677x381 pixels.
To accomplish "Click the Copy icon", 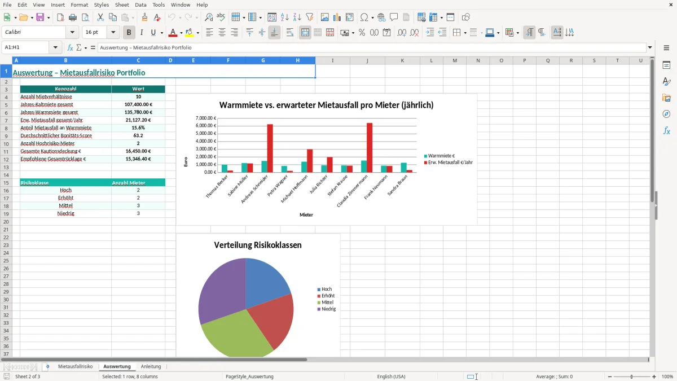I will (113, 17).
